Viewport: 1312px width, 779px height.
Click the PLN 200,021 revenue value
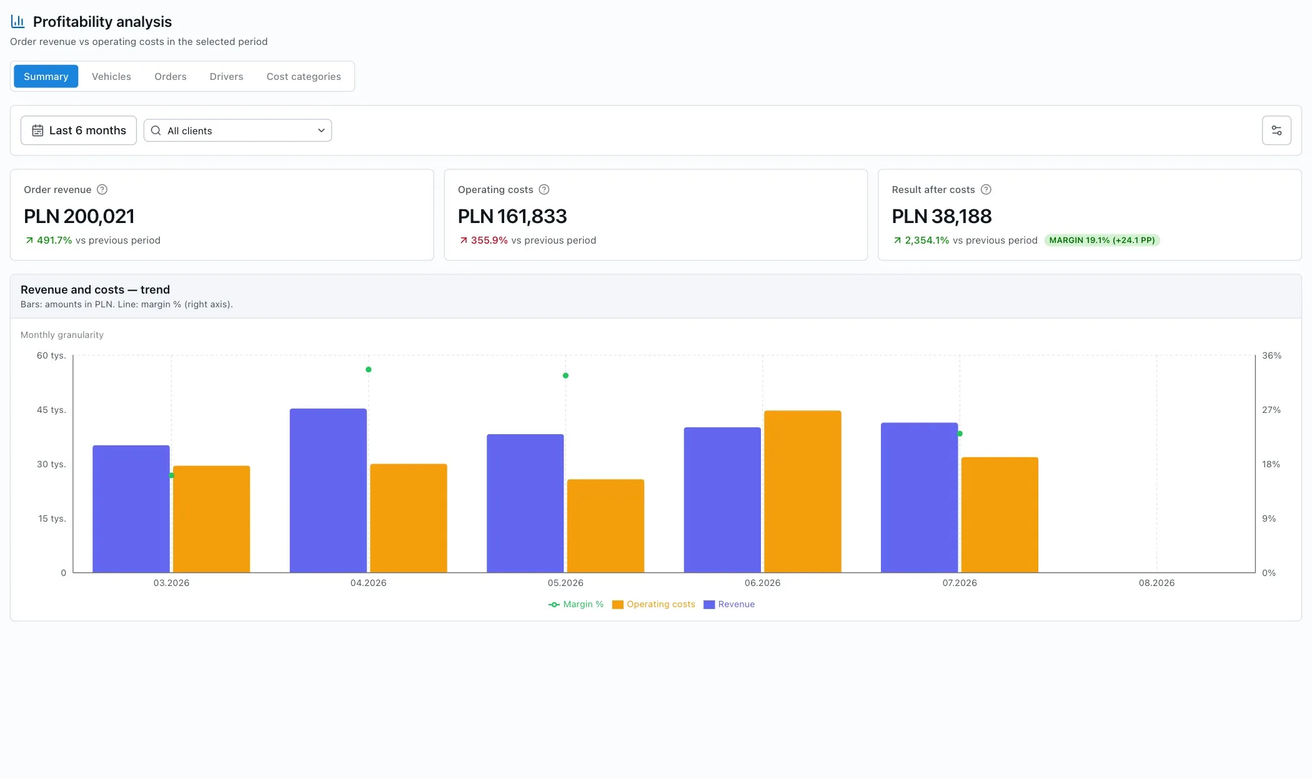pos(79,216)
